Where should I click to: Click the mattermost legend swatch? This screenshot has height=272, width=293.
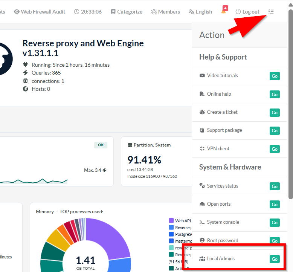[171, 241]
